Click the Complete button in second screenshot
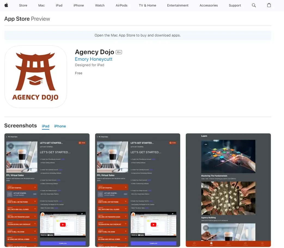Screen dimensions: 284x248 pyautogui.click(x=153, y=243)
